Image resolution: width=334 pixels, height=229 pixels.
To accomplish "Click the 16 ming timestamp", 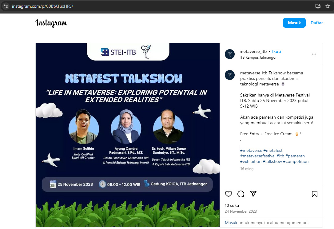I will 247,169.
